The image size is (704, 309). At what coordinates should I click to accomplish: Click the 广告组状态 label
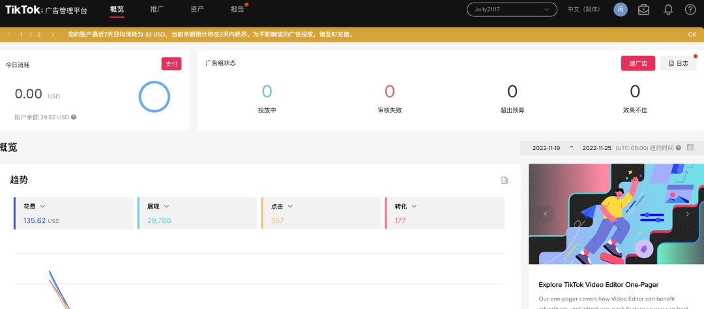click(220, 63)
